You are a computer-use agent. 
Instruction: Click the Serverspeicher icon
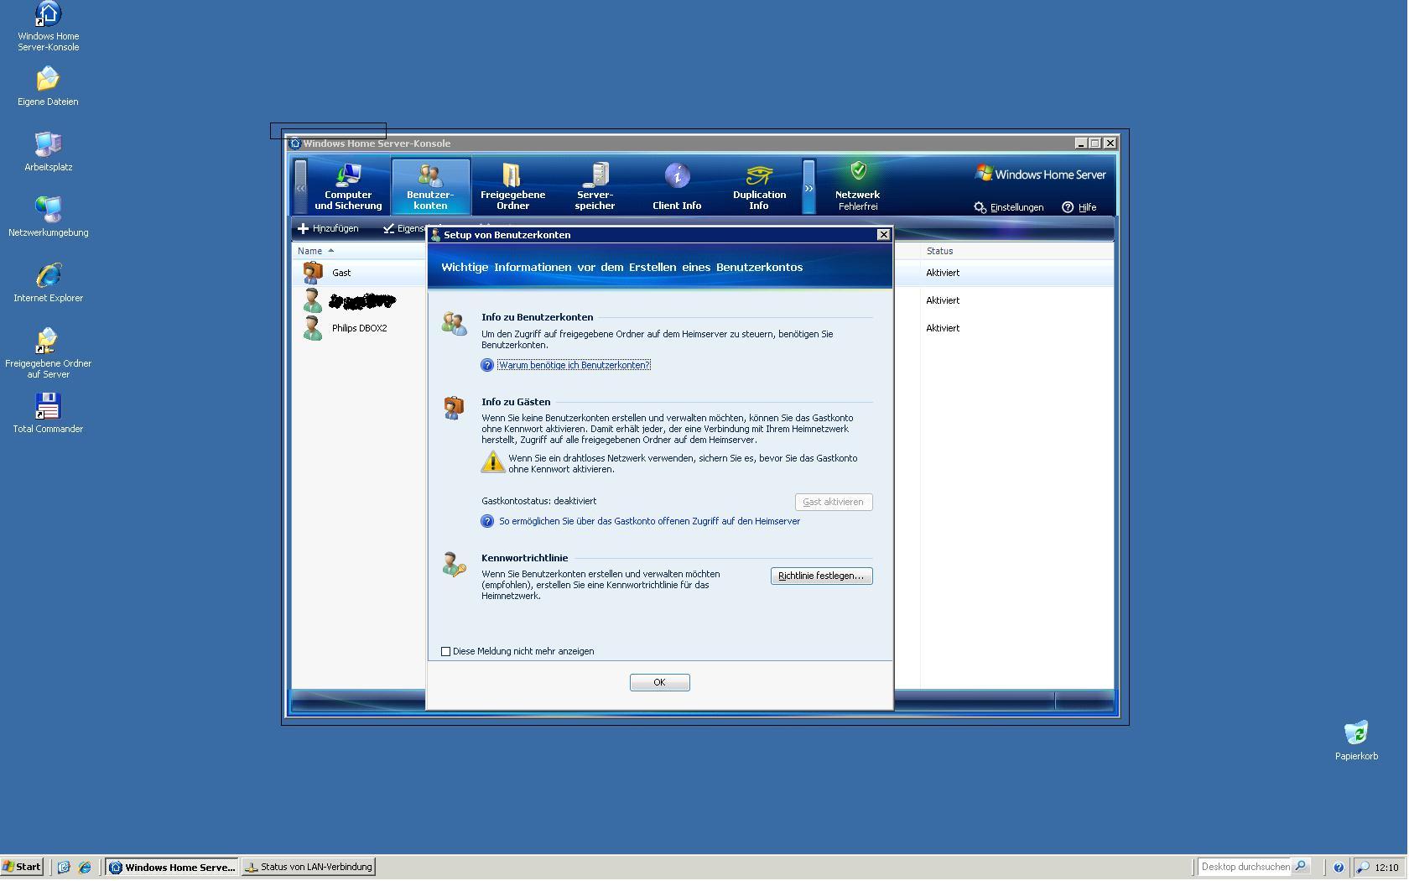click(x=595, y=175)
